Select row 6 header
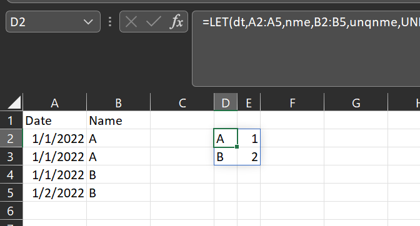Screen dimensions: 420x226 (x=11, y=211)
